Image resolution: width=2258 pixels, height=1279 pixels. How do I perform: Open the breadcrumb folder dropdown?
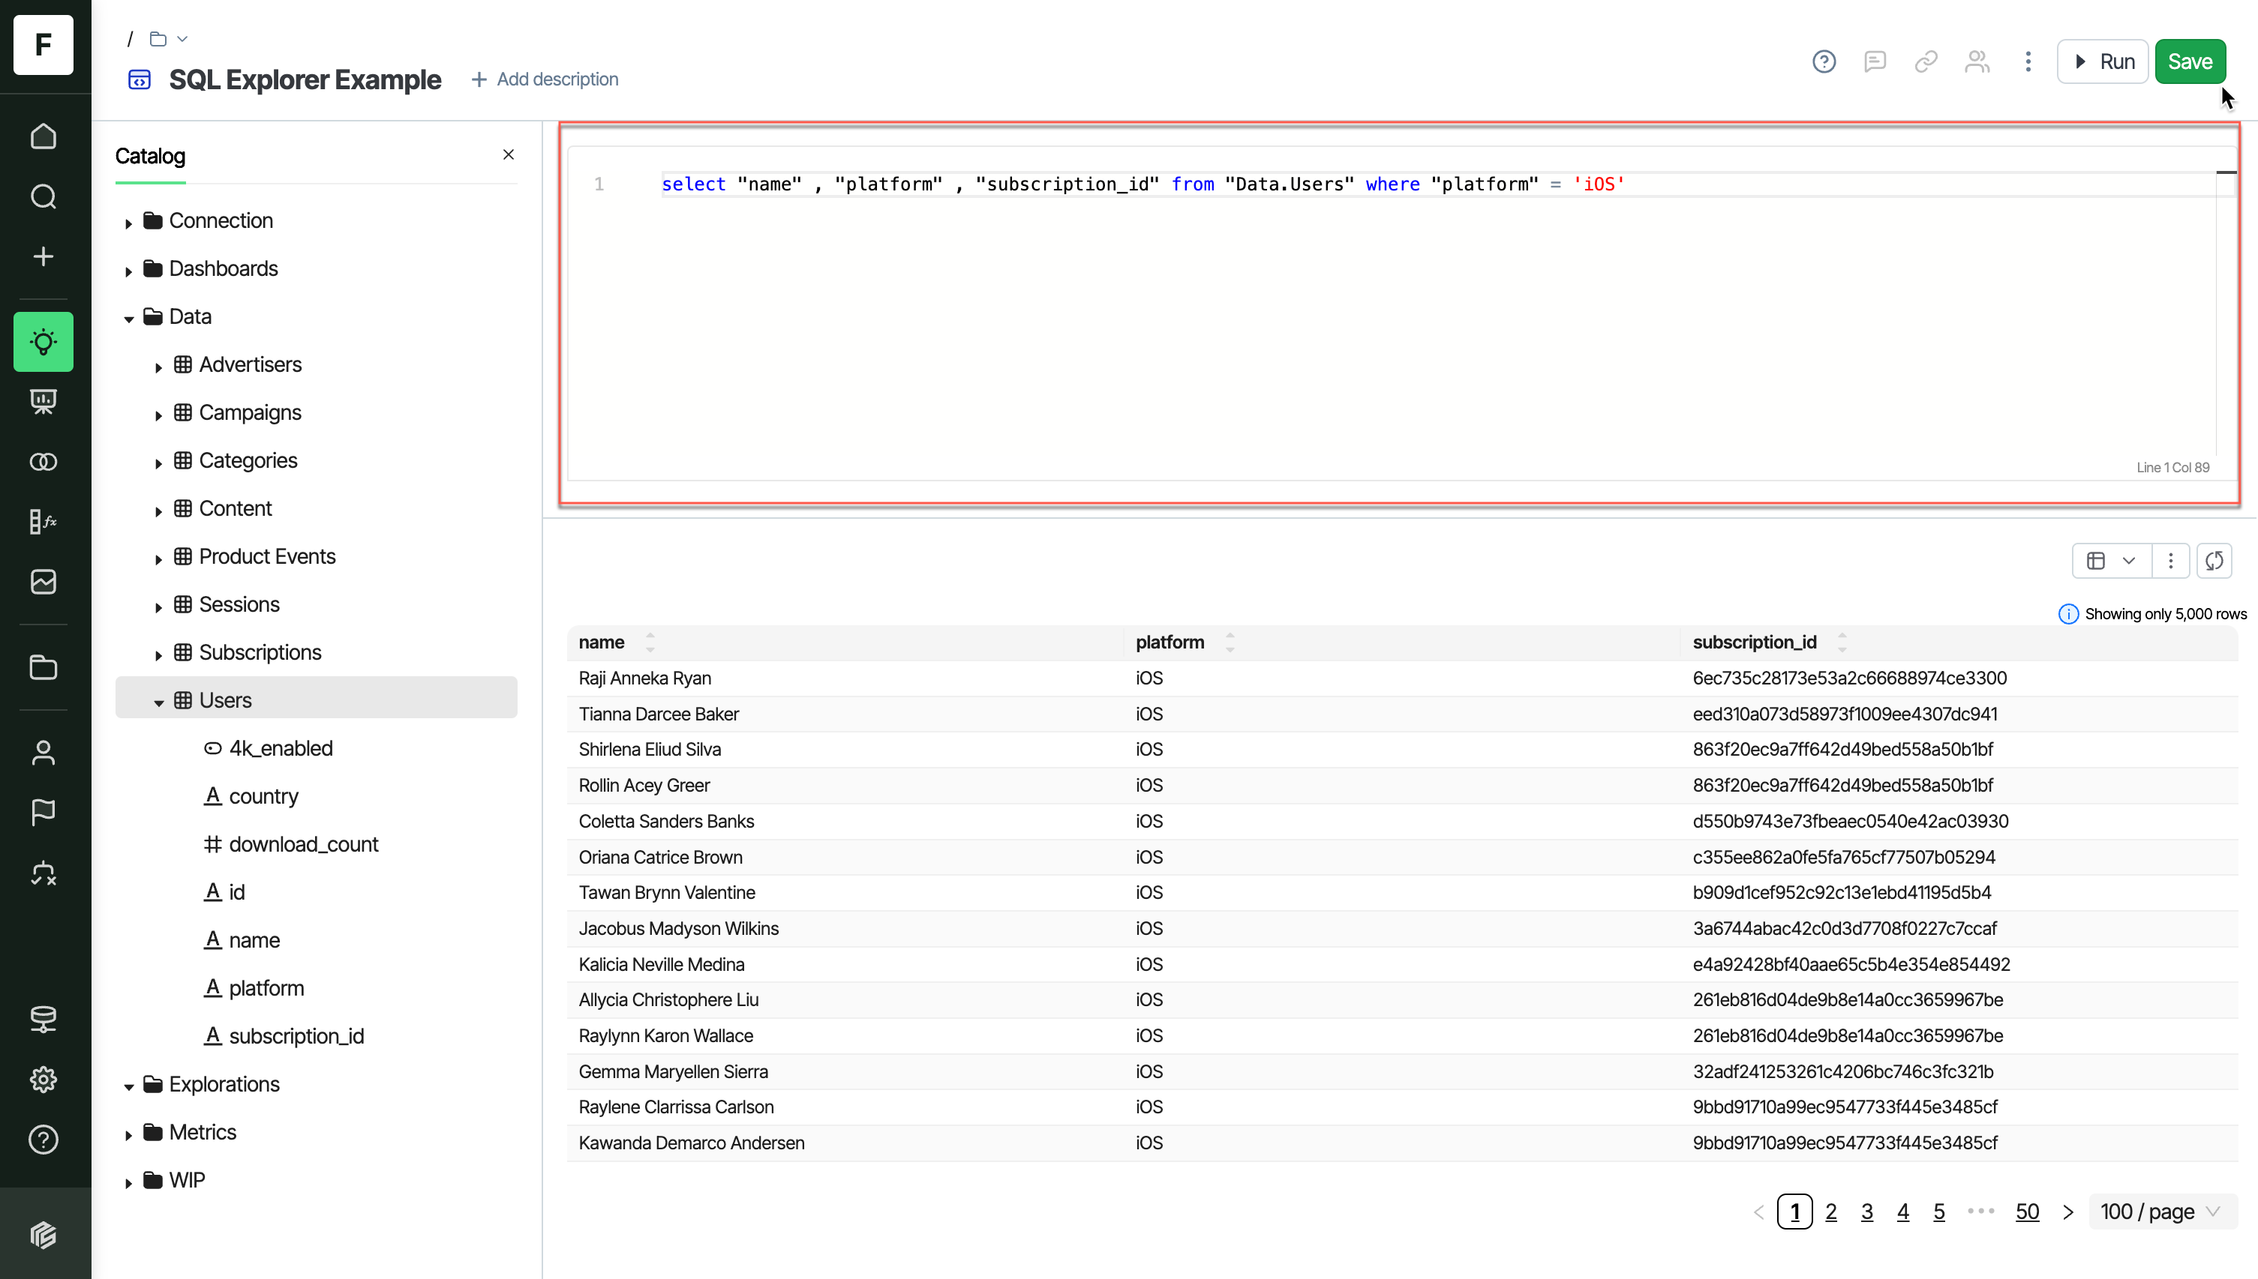(x=168, y=39)
